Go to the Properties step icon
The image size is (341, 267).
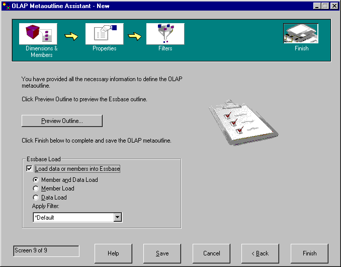pos(105,34)
